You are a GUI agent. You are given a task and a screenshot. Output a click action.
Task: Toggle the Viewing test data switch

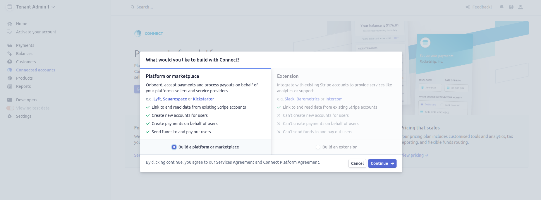(x=10, y=108)
